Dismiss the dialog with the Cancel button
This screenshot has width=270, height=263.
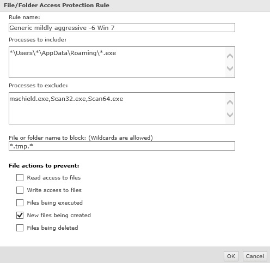(255, 256)
